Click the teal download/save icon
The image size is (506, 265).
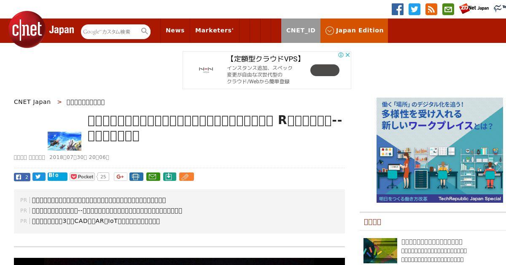click(169, 177)
